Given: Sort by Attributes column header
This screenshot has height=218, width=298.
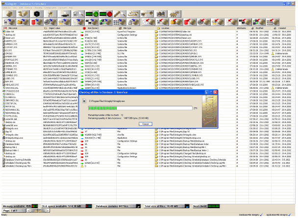Looking at the screenshot, I should (242, 28).
